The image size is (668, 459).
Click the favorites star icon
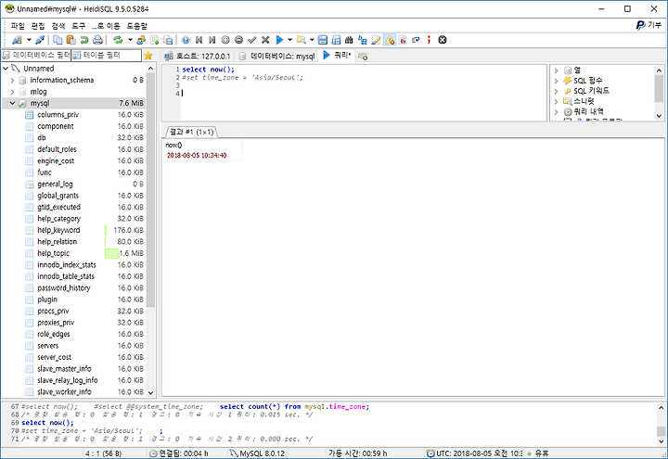pyautogui.click(x=148, y=56)
